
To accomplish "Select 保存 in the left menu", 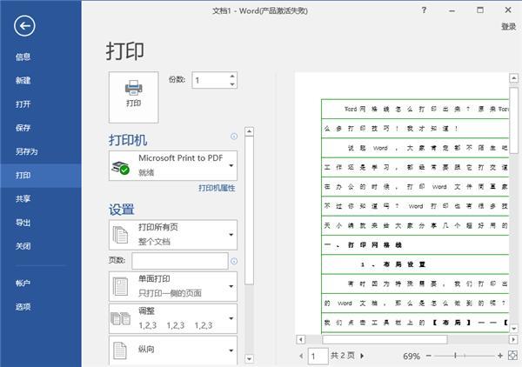I will [23, 128].
